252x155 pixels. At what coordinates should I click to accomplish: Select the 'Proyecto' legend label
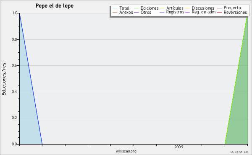tap(232, 8)
